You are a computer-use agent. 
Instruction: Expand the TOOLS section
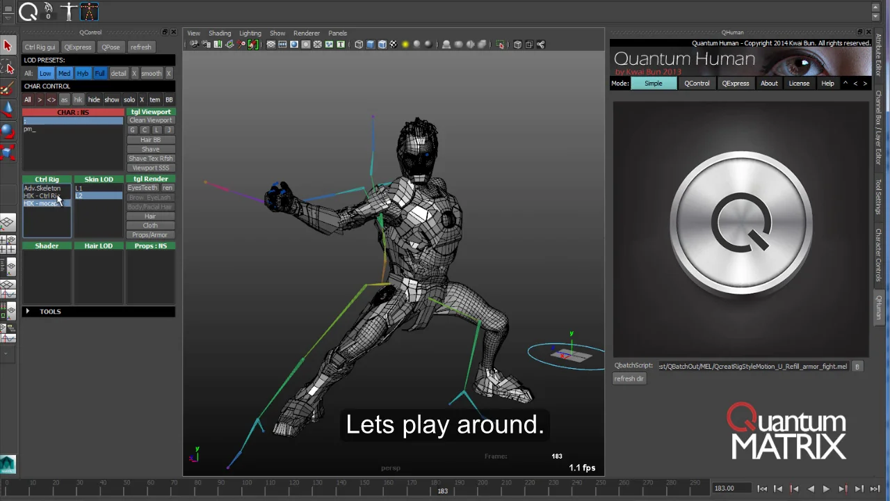coord(28,312)
